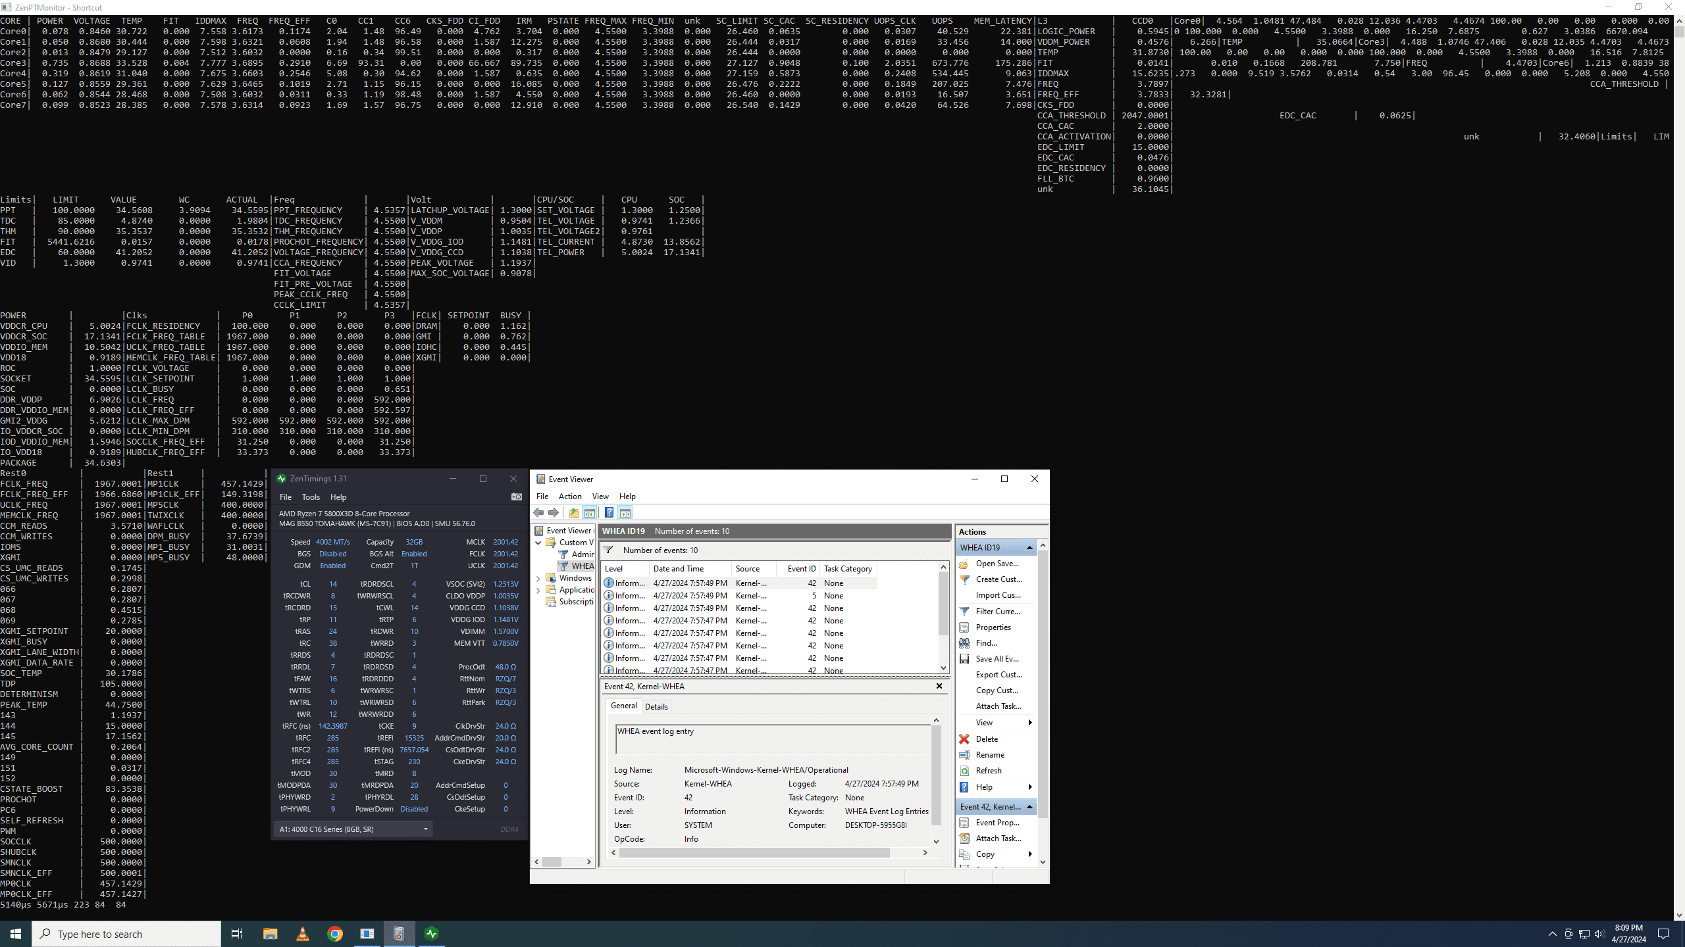Open File Explorer from the taskbar

270,934
